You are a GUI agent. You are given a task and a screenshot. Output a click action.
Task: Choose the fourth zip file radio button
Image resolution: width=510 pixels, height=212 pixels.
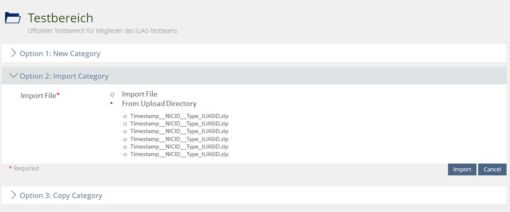tap(125, 139)
